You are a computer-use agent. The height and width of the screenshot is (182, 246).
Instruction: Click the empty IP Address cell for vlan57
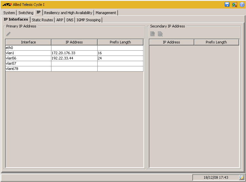click(74, 63)
